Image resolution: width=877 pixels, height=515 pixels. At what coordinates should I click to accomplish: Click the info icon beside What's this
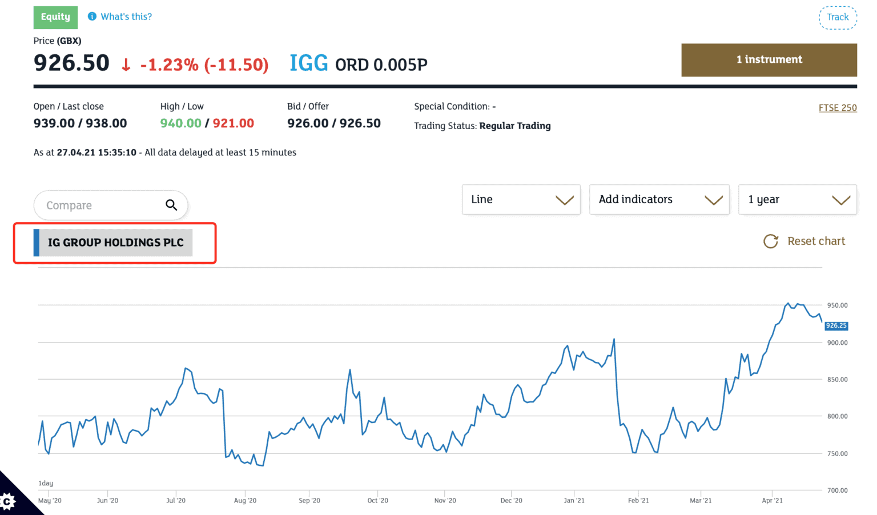point(92,17)
